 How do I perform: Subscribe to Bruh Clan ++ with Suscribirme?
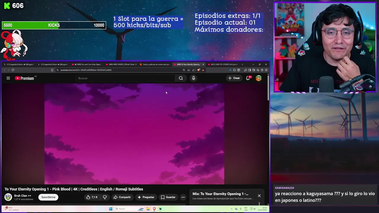click(48, 197)
